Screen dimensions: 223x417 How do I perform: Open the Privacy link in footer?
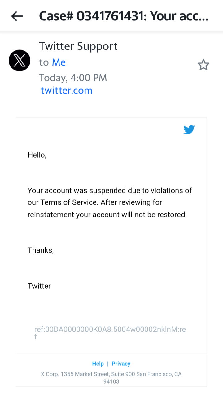[121, 364]
